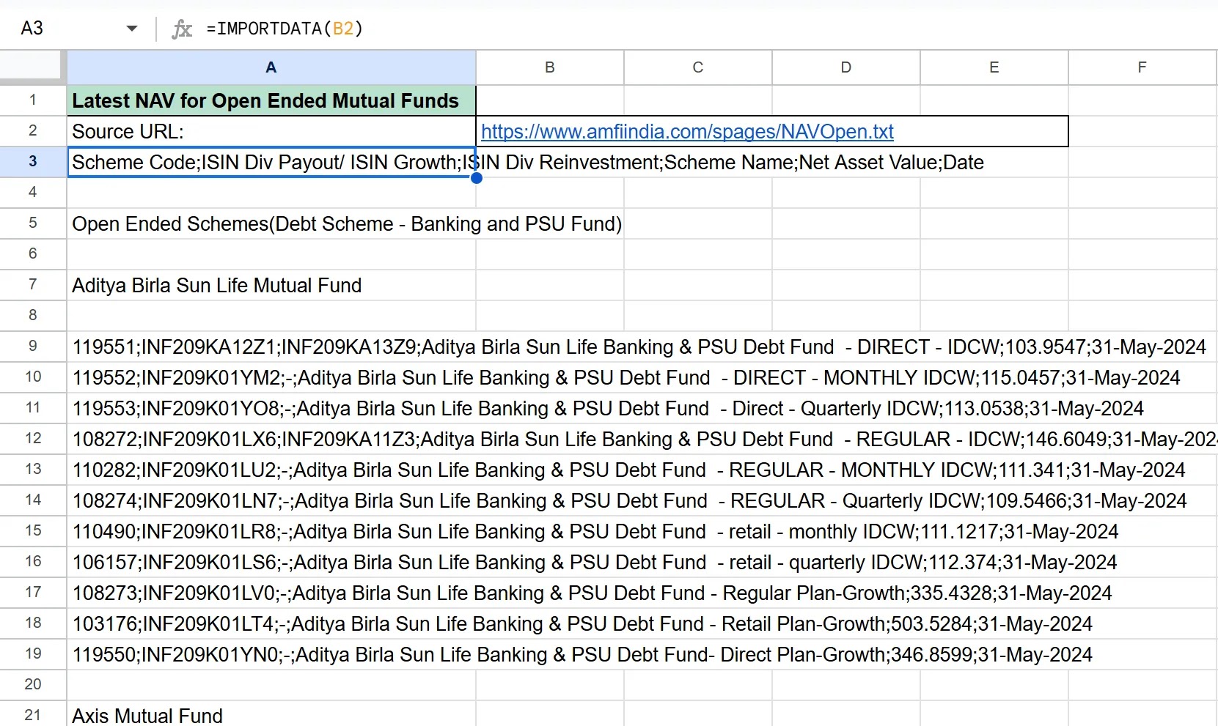This screenshot has height=726, width=1218.
Task: Select row 8 header
Action: 33,316
